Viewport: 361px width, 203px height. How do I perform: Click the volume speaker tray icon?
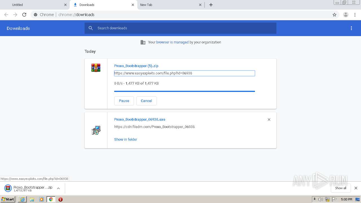coord(321,199)
